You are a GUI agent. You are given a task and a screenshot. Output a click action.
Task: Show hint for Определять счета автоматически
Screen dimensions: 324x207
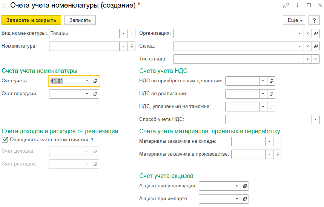(x=92, y=140)
